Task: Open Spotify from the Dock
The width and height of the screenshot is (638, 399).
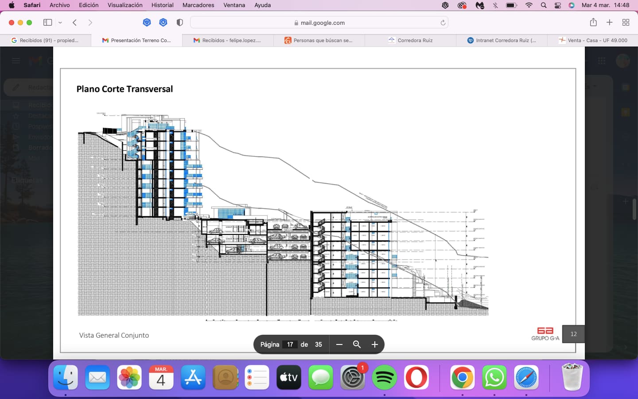Action: (384, 377)
